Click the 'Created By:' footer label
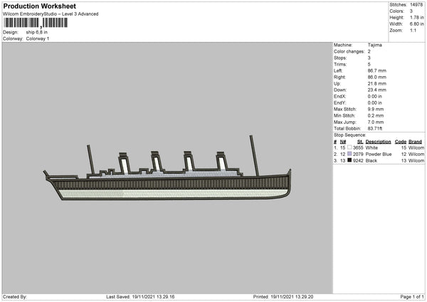Viewport: 427px width, 302px height. coord(15,297)
